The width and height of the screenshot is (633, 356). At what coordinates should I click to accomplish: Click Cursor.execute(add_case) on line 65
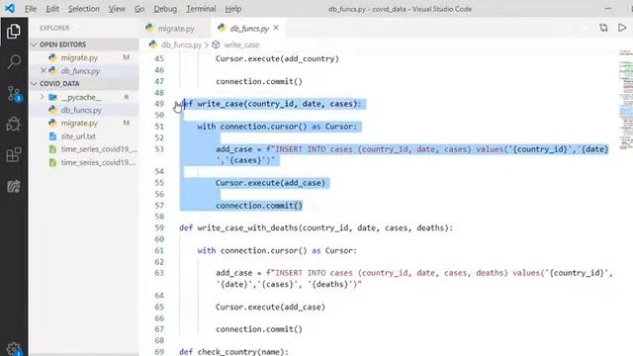[270, 307]
